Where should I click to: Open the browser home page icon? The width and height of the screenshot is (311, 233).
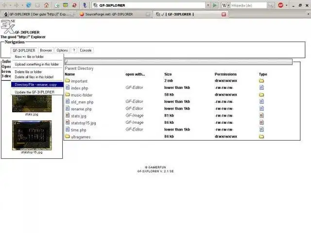coord(46,5)
